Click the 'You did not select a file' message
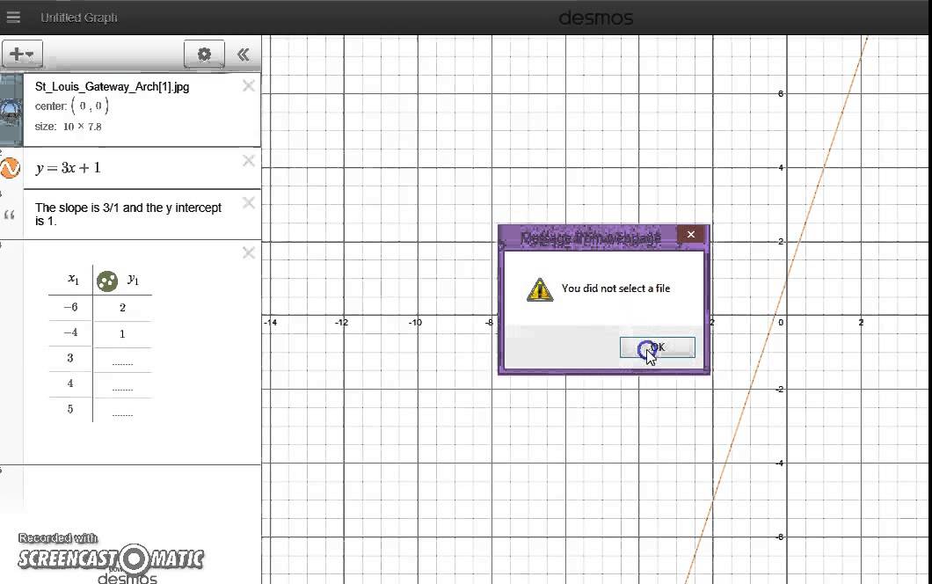Screen dimensions: 932x584 click(615, 288)
